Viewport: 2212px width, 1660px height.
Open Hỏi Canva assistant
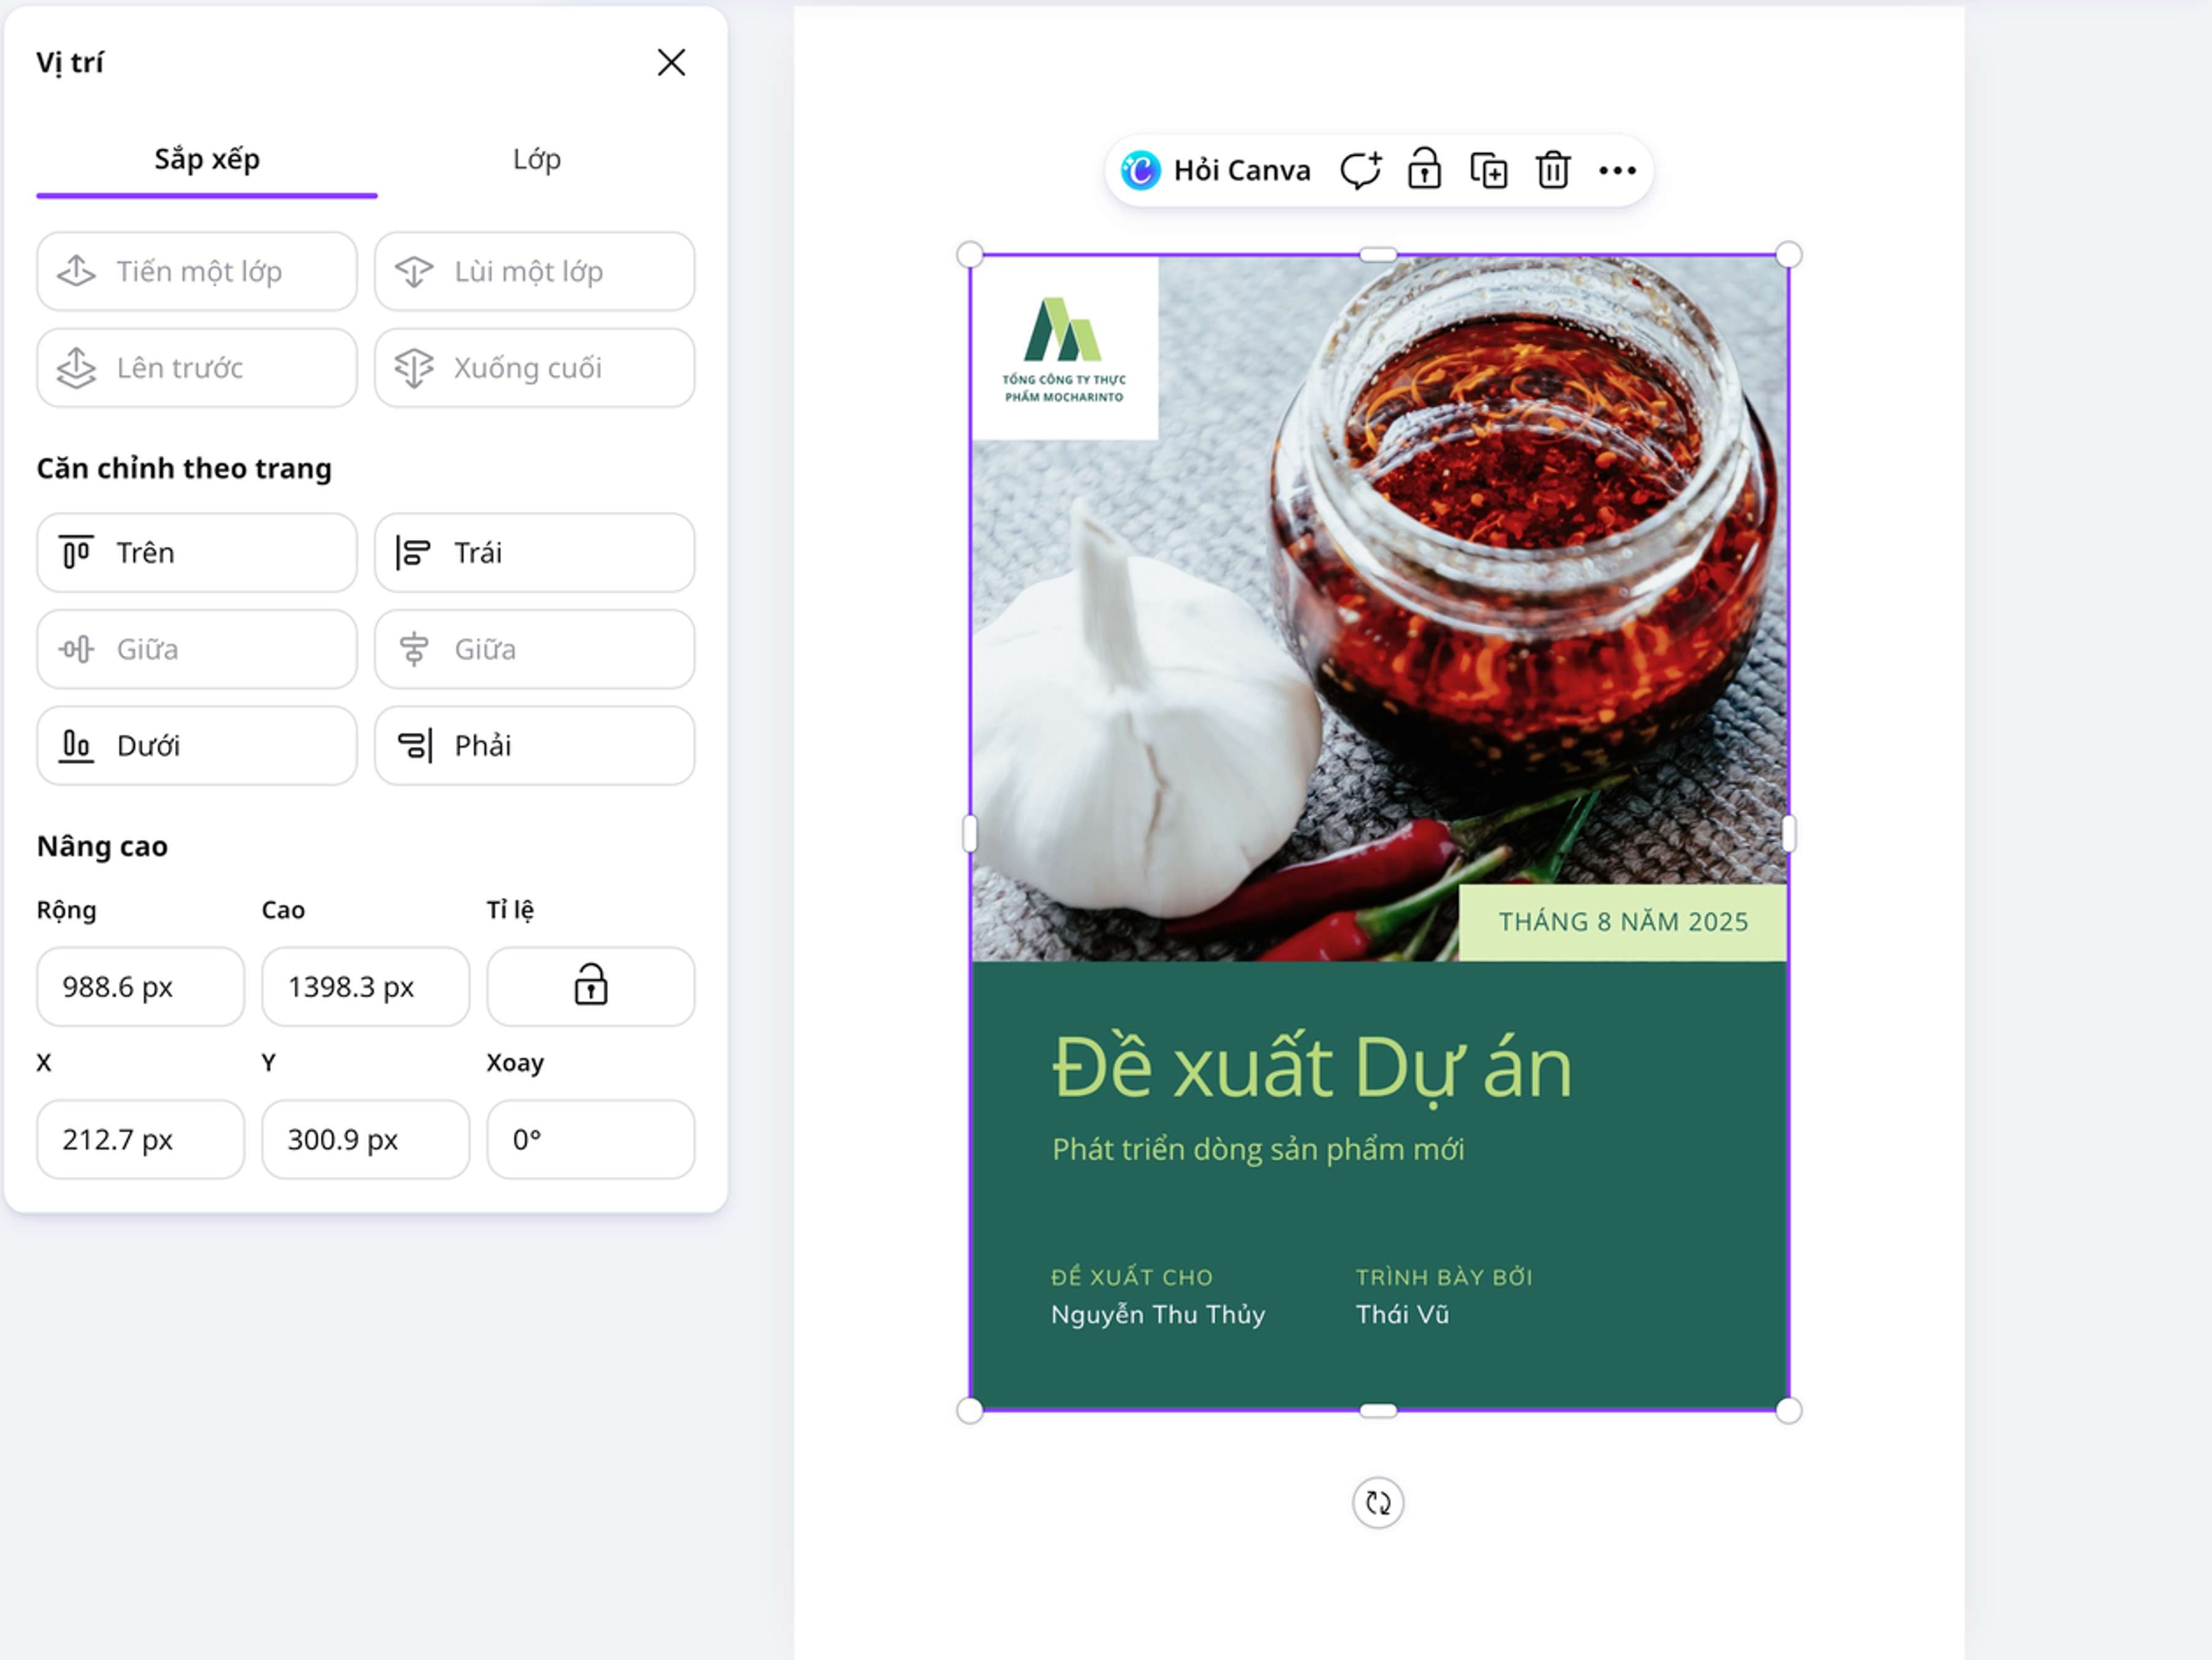point(1216,171)
